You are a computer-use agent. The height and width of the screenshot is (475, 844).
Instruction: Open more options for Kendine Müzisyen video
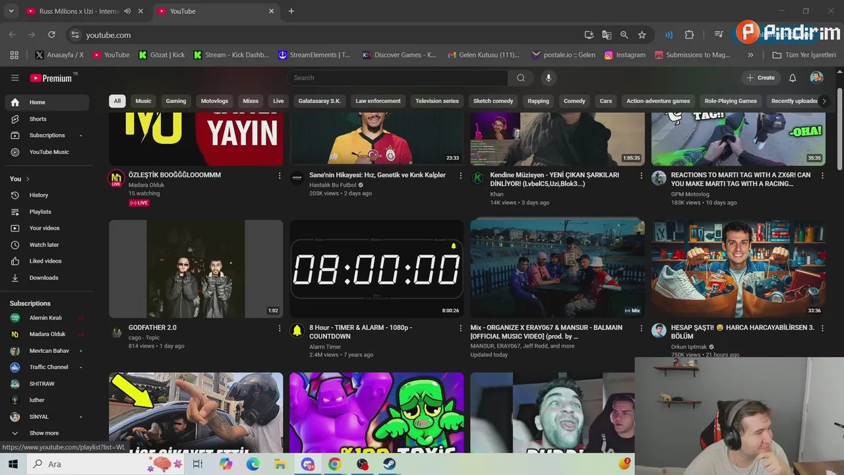641,175
